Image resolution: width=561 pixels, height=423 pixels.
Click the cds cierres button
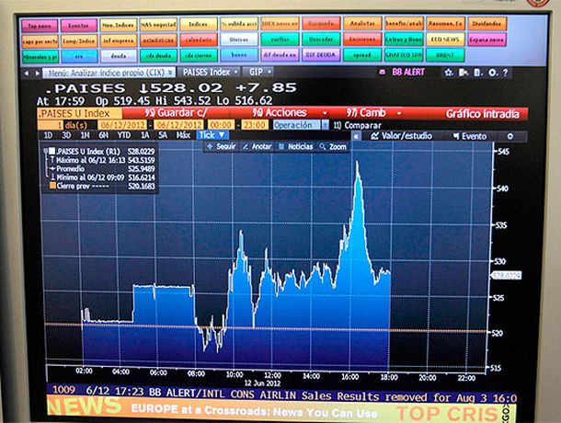[x=199, y=55]
